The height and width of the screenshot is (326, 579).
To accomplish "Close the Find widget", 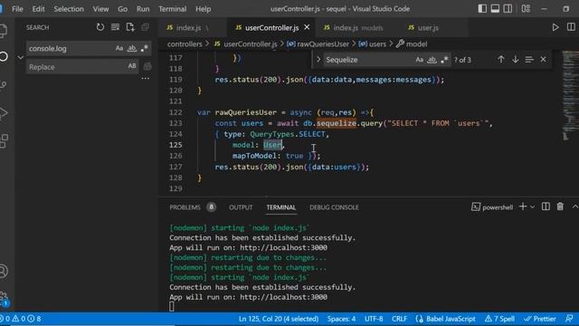I will (543, 60).
